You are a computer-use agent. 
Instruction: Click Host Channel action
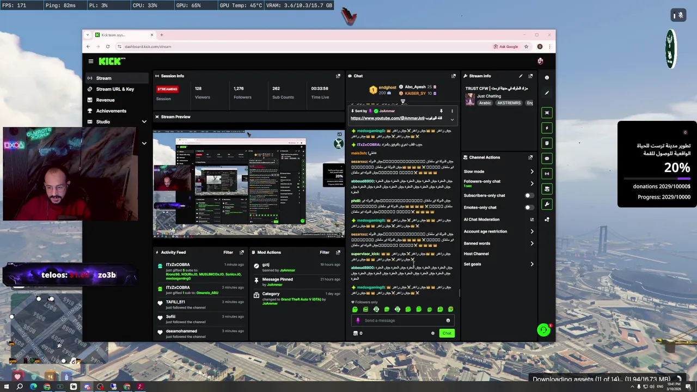476,254
